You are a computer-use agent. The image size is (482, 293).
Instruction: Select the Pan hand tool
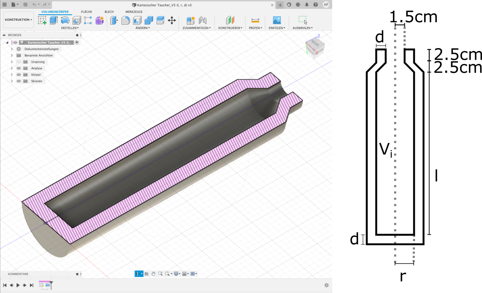pyautogui.click(x=153, y=274)
